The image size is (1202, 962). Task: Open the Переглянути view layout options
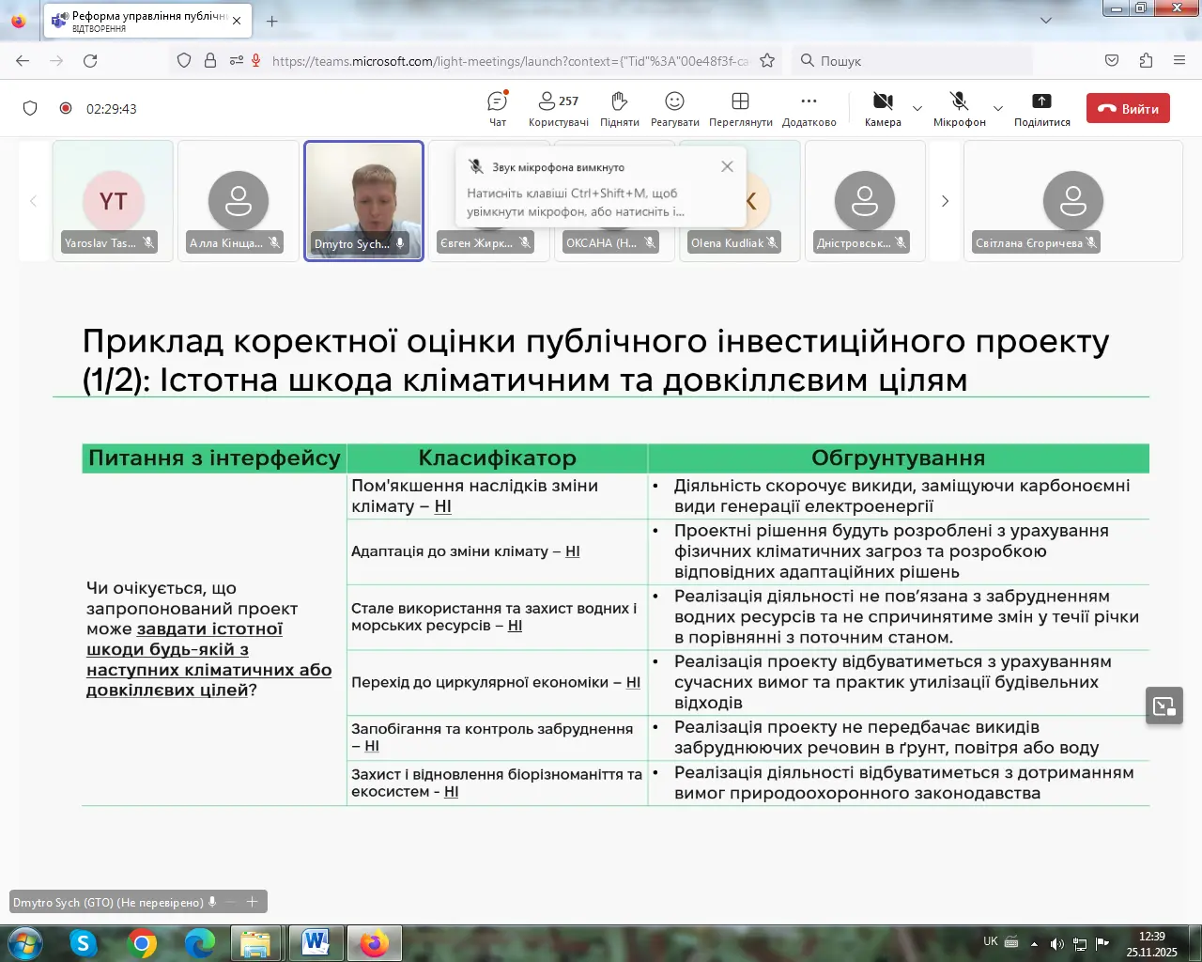coord(740,108)
